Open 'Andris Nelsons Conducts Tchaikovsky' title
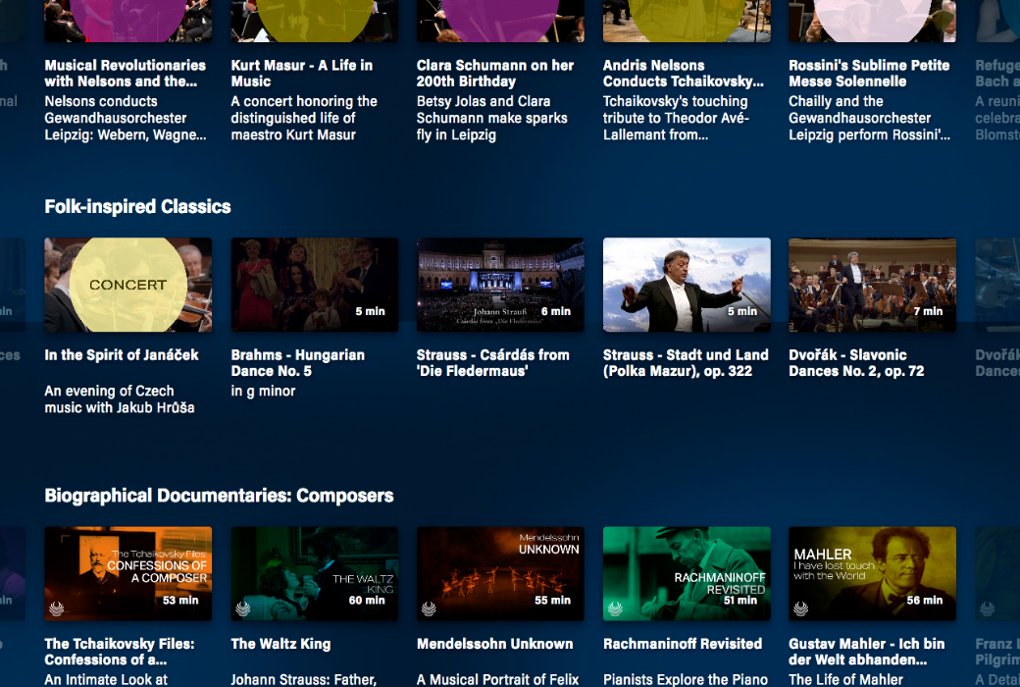The height and width of the screenshot is (687, 1020). pyautogui.click(x=683, y=73)
